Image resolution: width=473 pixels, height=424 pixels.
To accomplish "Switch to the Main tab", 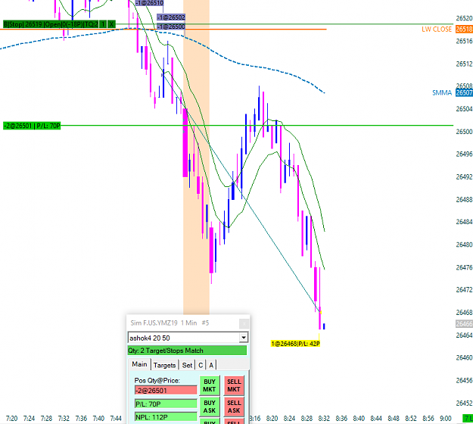I will coord(139,364).
